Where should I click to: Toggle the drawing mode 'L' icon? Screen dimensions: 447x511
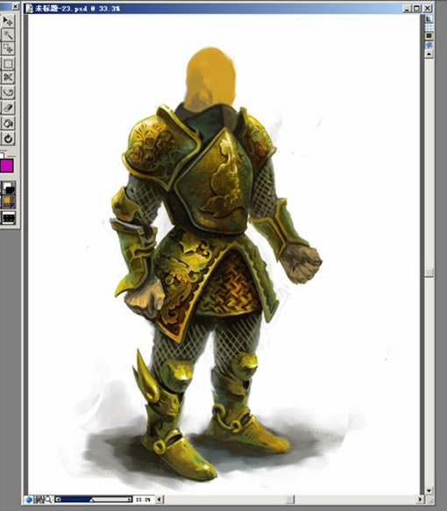pyautogui.click(x=429, y=19)
